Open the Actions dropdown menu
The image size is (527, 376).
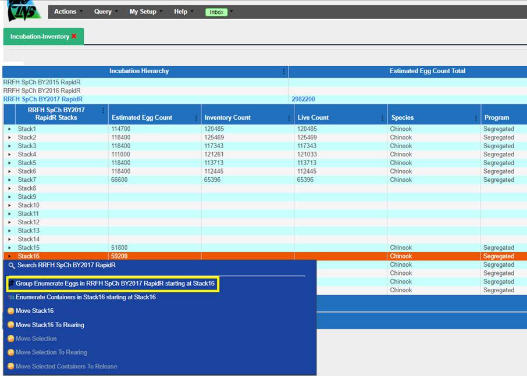(x=65, y=12)
